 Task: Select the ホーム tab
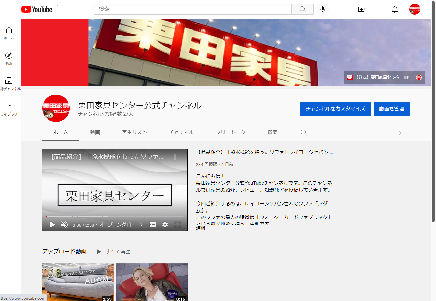click(x=60, y=132)
